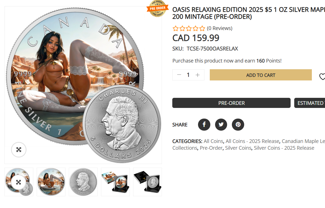Open the Silver Coins - 2025 Release link
325x208 pixels.
coord(284,148)
